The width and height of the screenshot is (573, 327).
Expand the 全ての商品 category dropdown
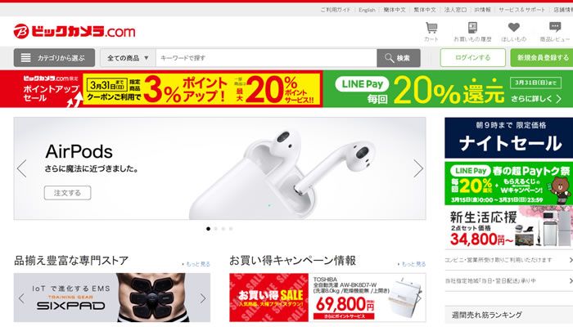tap(128, 58)
